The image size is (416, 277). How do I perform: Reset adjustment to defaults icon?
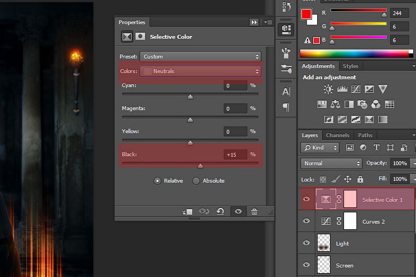[220, 211]
